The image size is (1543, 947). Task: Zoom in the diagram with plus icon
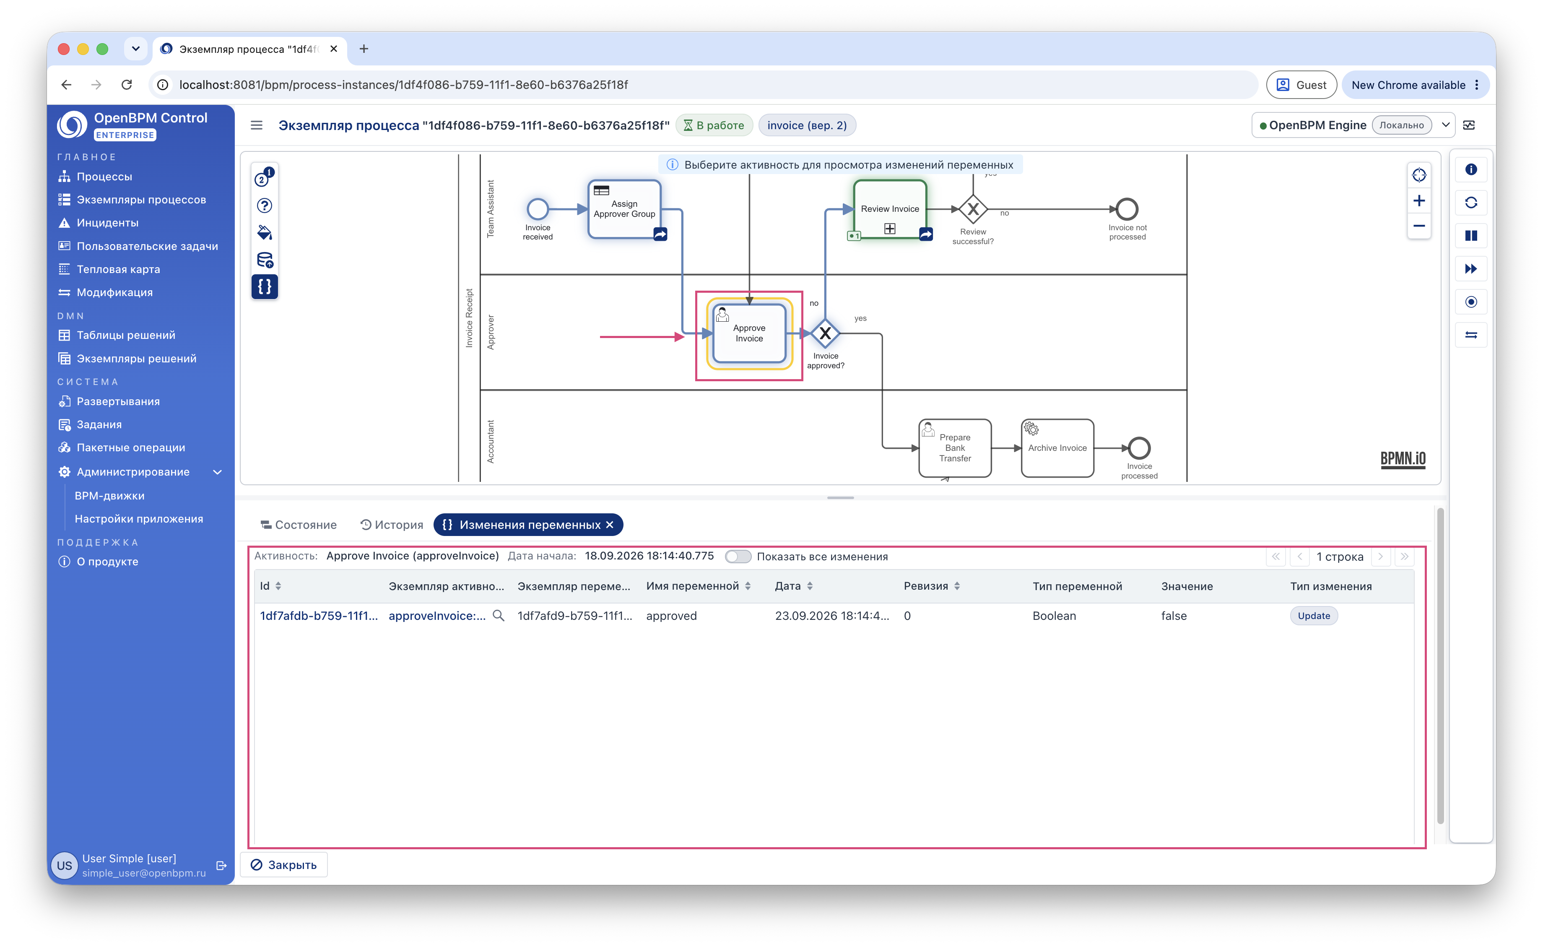1419,201
